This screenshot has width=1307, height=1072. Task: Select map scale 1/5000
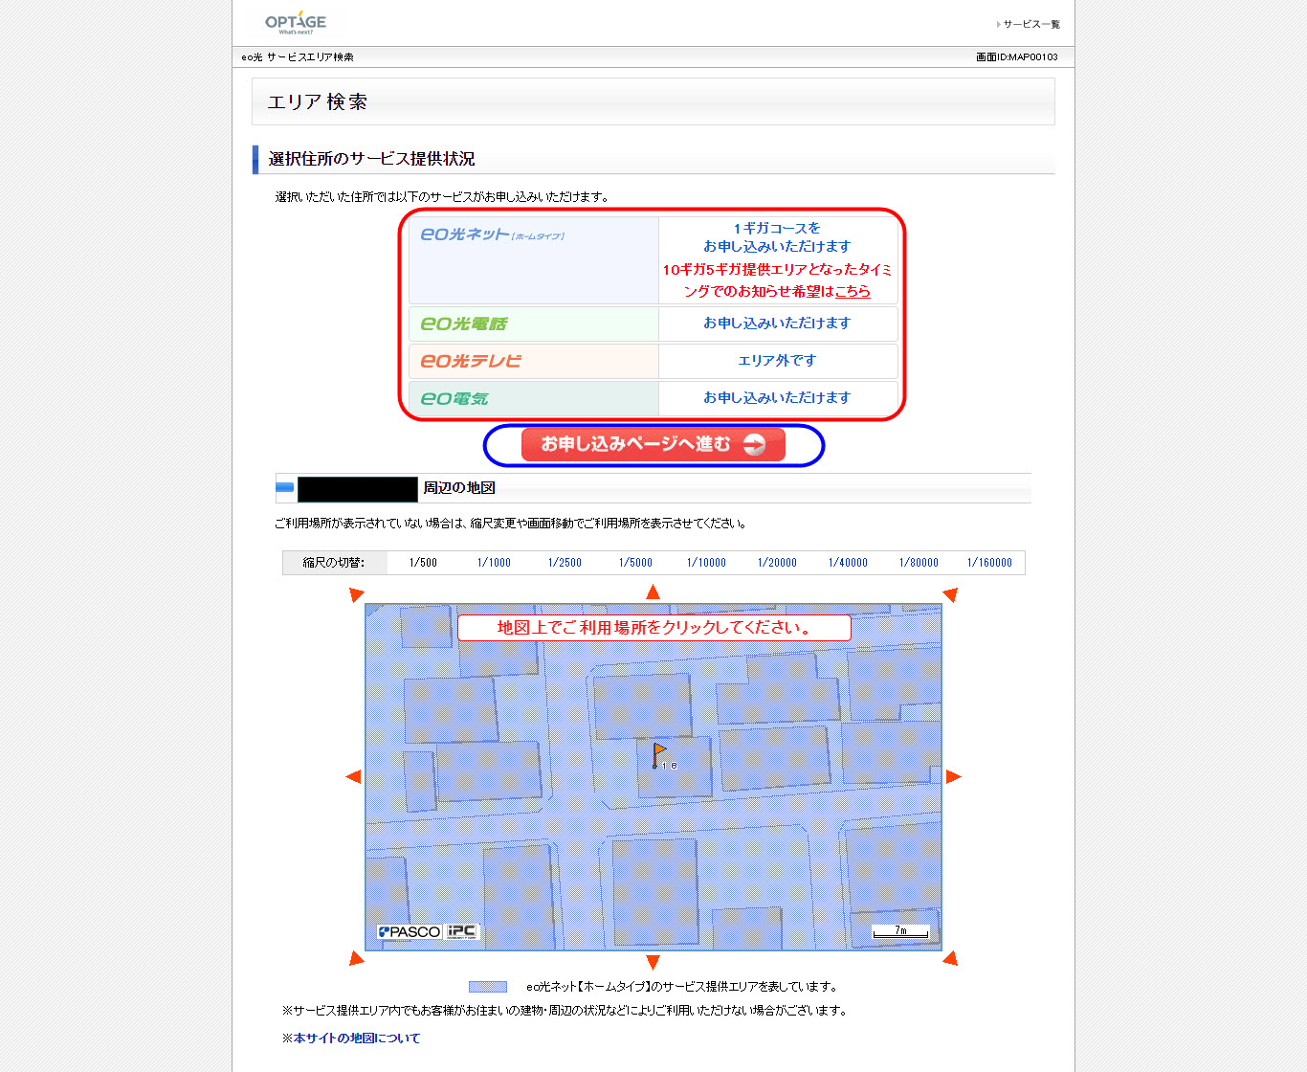(x=635, y=563)
